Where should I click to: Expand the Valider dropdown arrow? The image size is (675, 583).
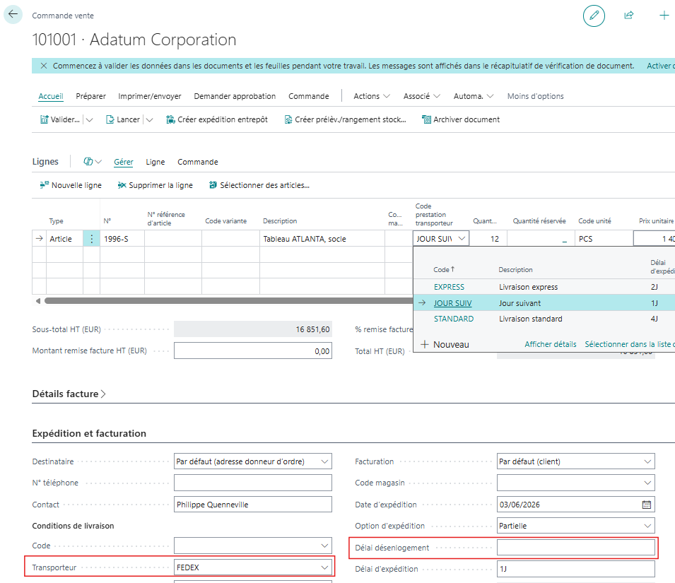pos(89,120)
